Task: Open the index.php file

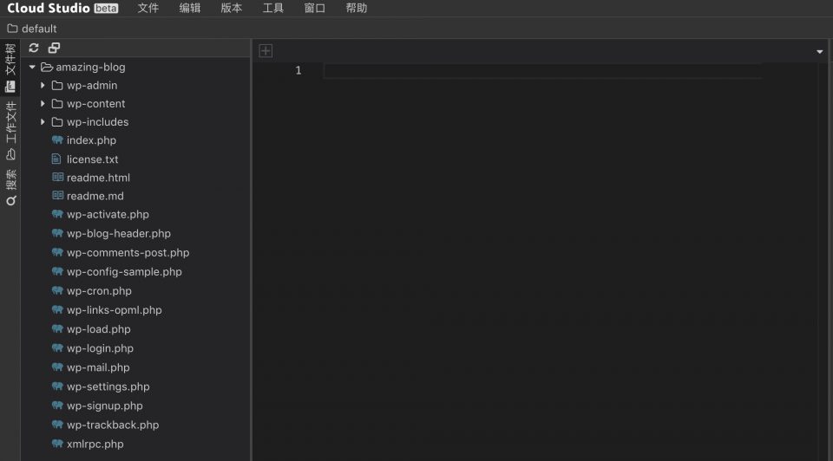Action: (x=91, y=140)
